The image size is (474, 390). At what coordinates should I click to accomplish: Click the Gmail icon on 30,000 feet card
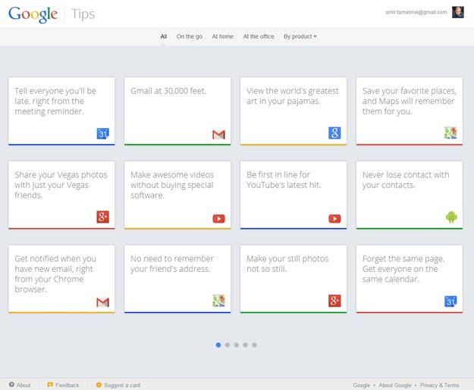pyautogui.click(x=218, y=134)
